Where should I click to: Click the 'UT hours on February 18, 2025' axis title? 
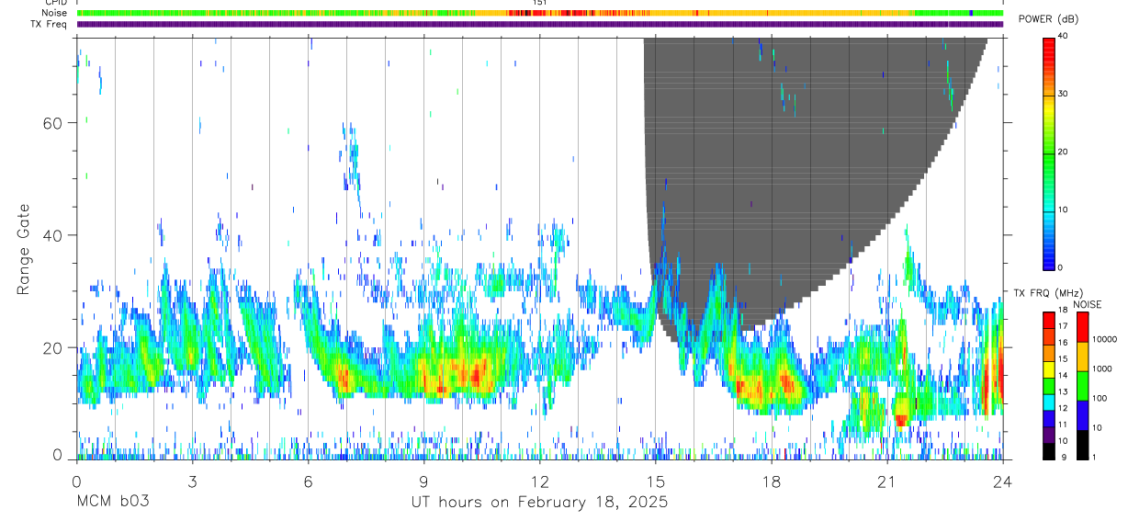click(x=540, y=504)
